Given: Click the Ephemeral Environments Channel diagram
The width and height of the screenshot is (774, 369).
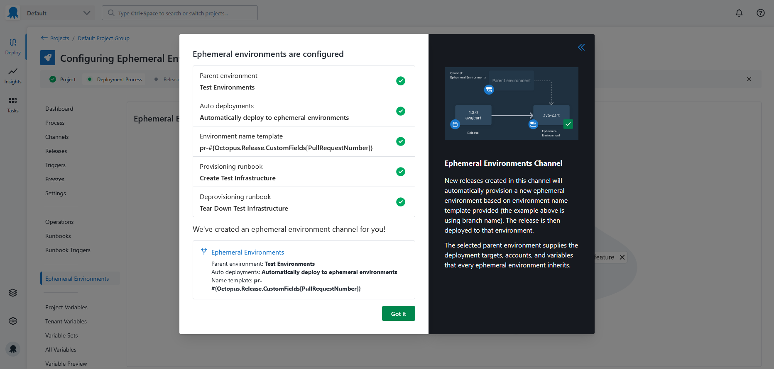Looking at the screenshot, I should pyautogui.click(x=511, y=103).
